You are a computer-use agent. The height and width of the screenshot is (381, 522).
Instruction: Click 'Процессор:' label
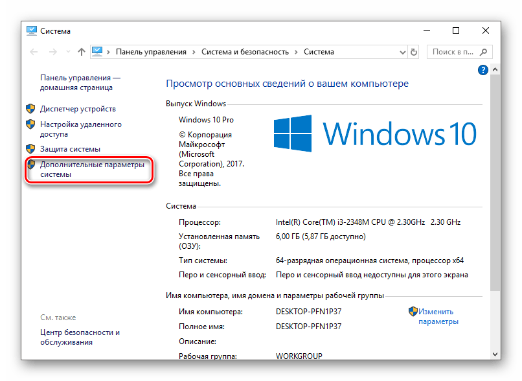click(199, 222)
